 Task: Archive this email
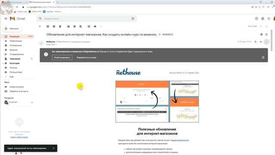(x=48, y=26)
